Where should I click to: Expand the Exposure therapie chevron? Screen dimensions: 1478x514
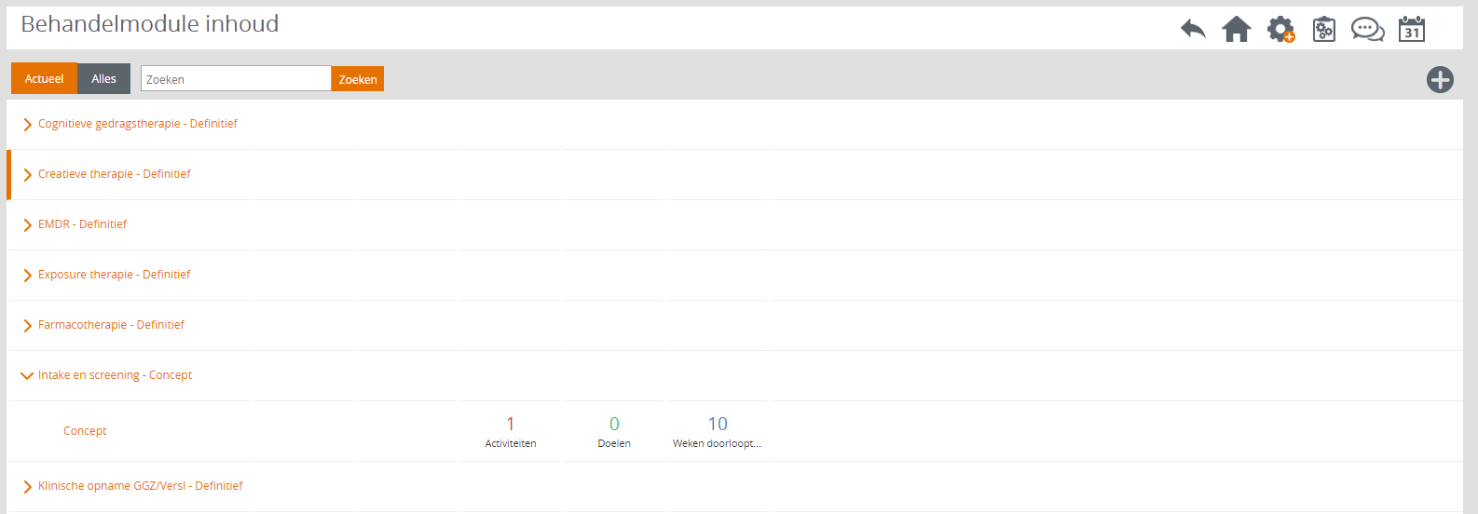pyautogui.click(x=27, y=275)
